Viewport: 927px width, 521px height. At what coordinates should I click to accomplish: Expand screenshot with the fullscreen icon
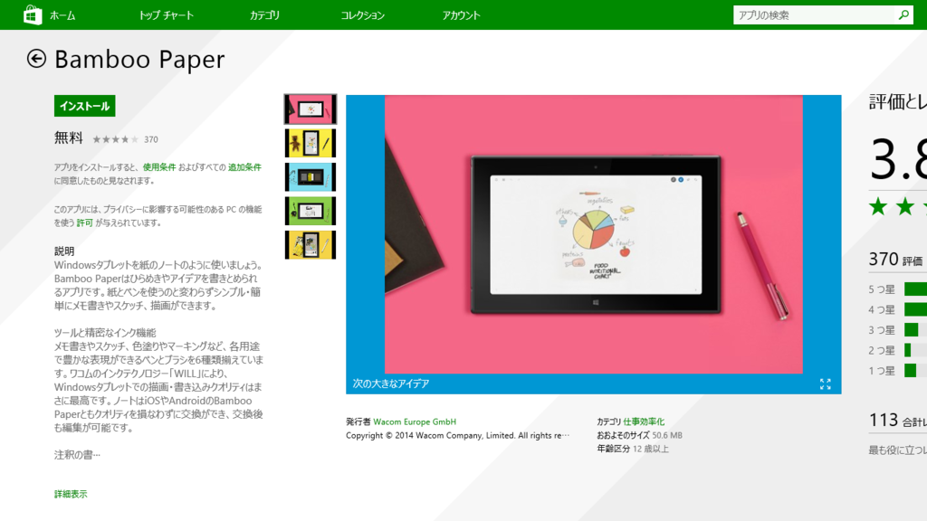(826, 384)
